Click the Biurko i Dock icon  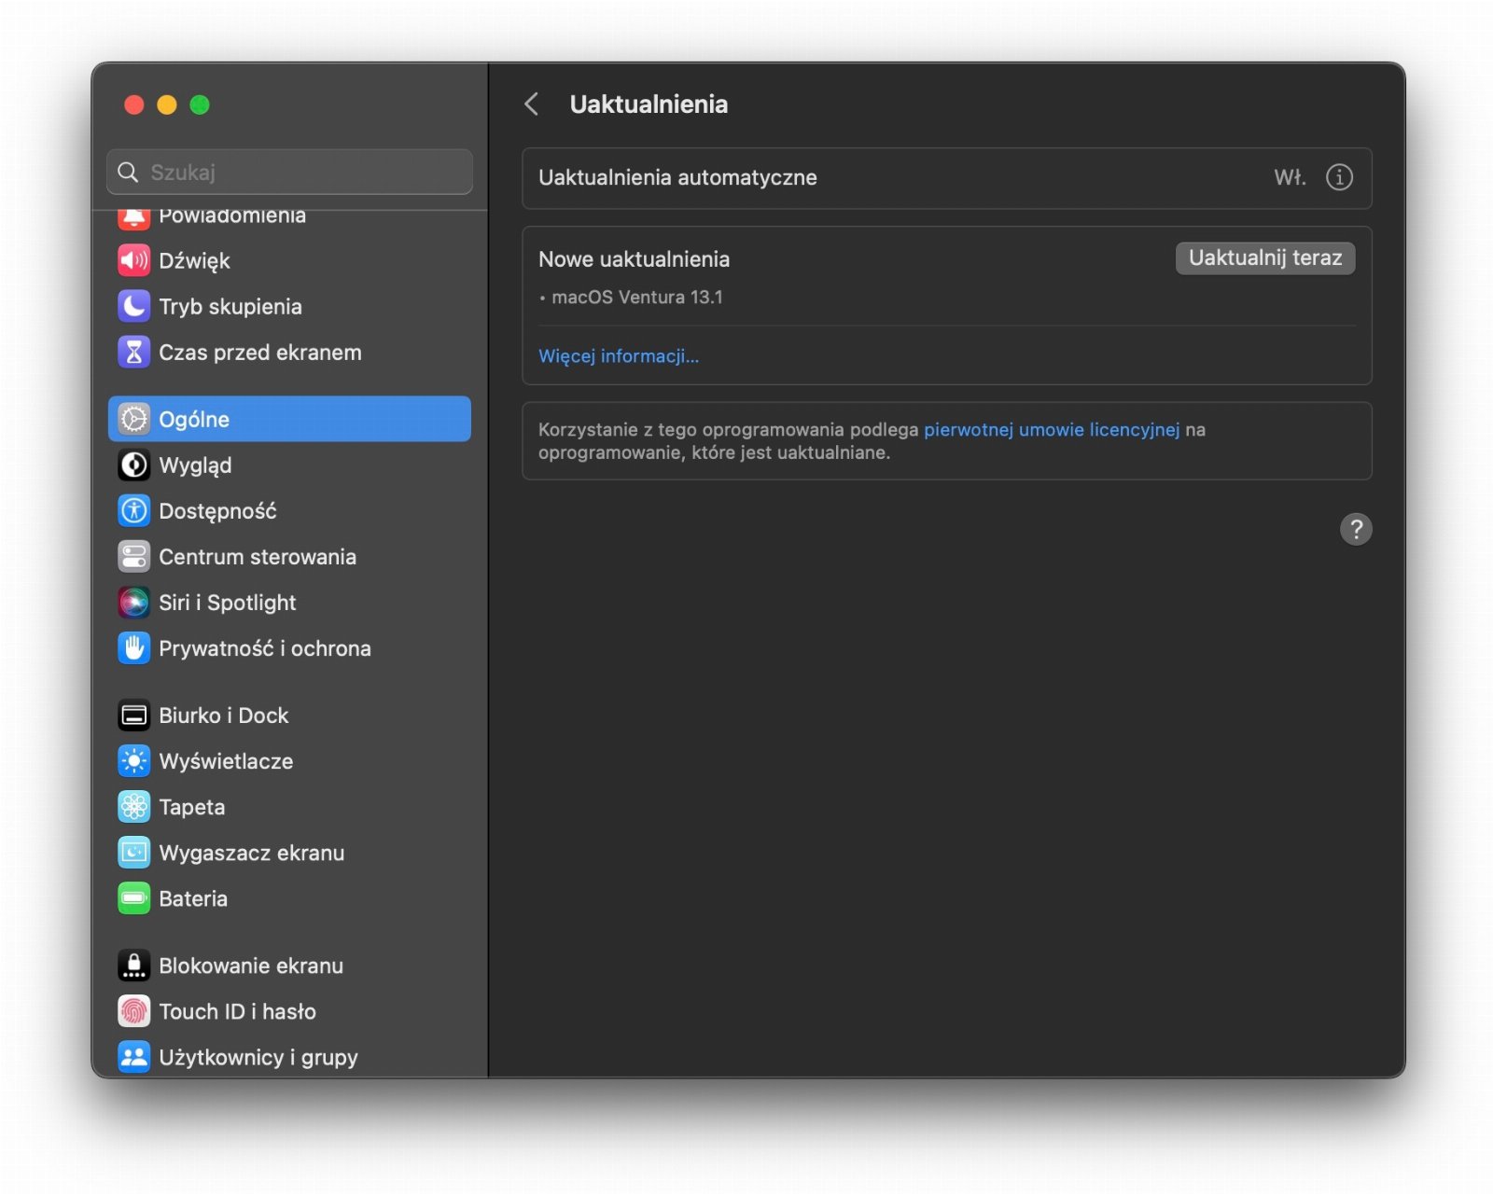[133, 716]
